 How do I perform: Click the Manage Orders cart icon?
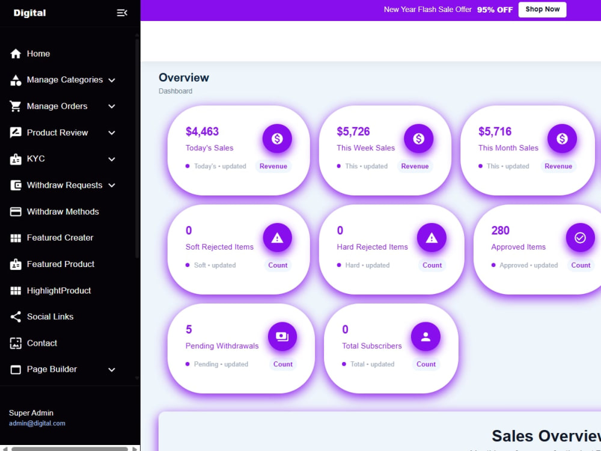click(x=16, y=106)
